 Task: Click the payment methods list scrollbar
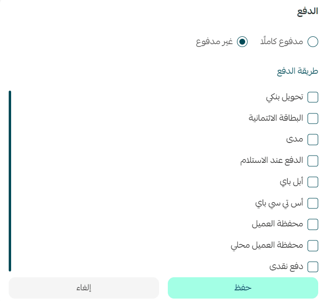(x=10, y=180)
